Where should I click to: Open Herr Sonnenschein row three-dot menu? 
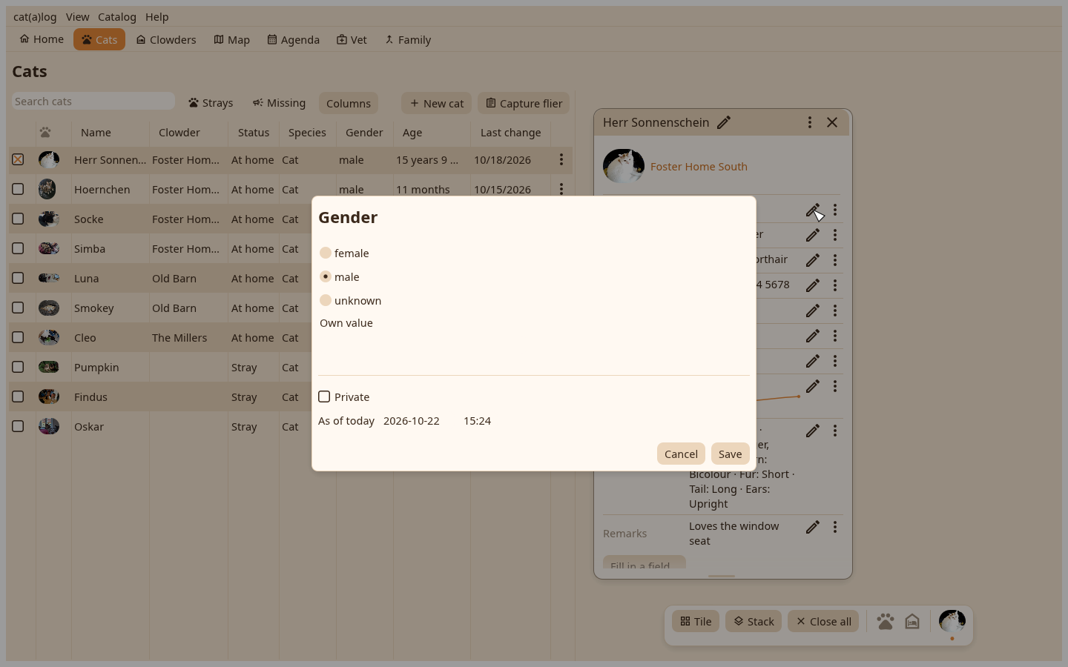click(561, 159)
